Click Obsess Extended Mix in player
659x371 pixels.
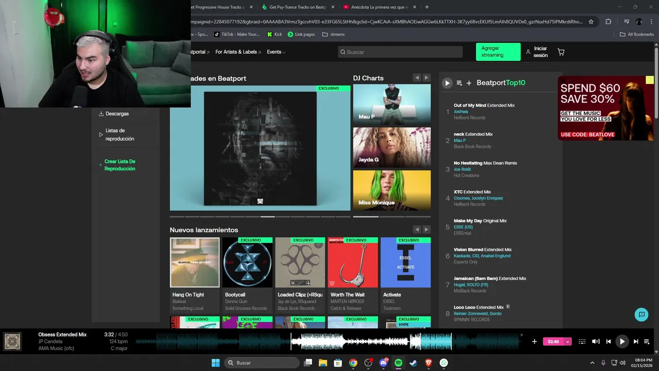[x=62, y=334]
